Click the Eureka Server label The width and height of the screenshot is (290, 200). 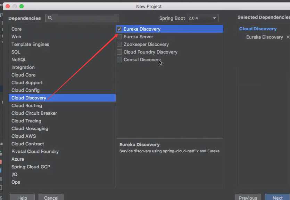pos(138,37)
